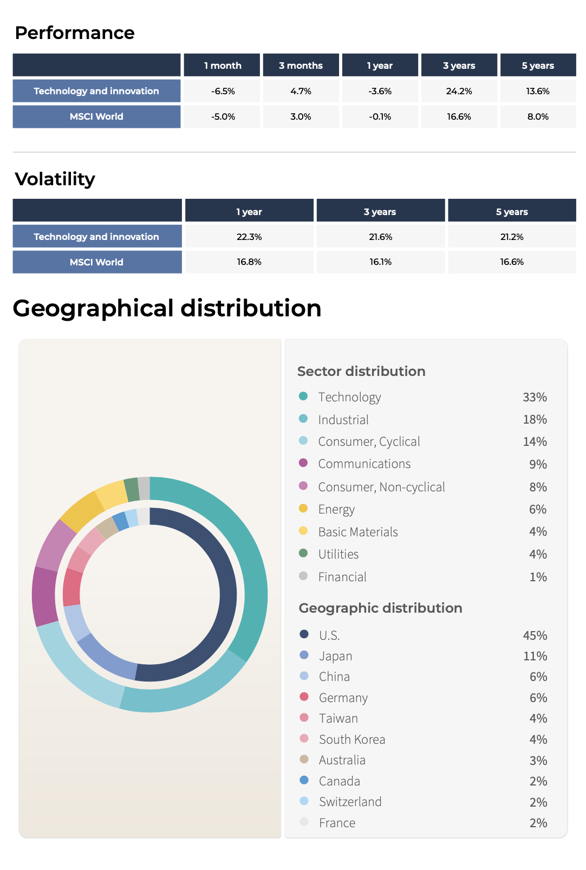This screenshot has width=586, height=870.
Task: Select the 5 years performance column header
Action: [x=538, y=65]
